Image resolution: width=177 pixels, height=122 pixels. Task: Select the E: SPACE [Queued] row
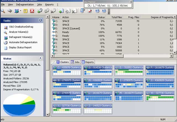coord(112,28)
